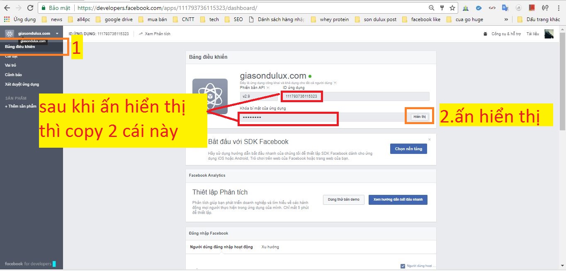Toggle the Người dùng hoạt checkbox in the chart legend
The width and height of the screenshot is (566, 271).
coord(403,266)
